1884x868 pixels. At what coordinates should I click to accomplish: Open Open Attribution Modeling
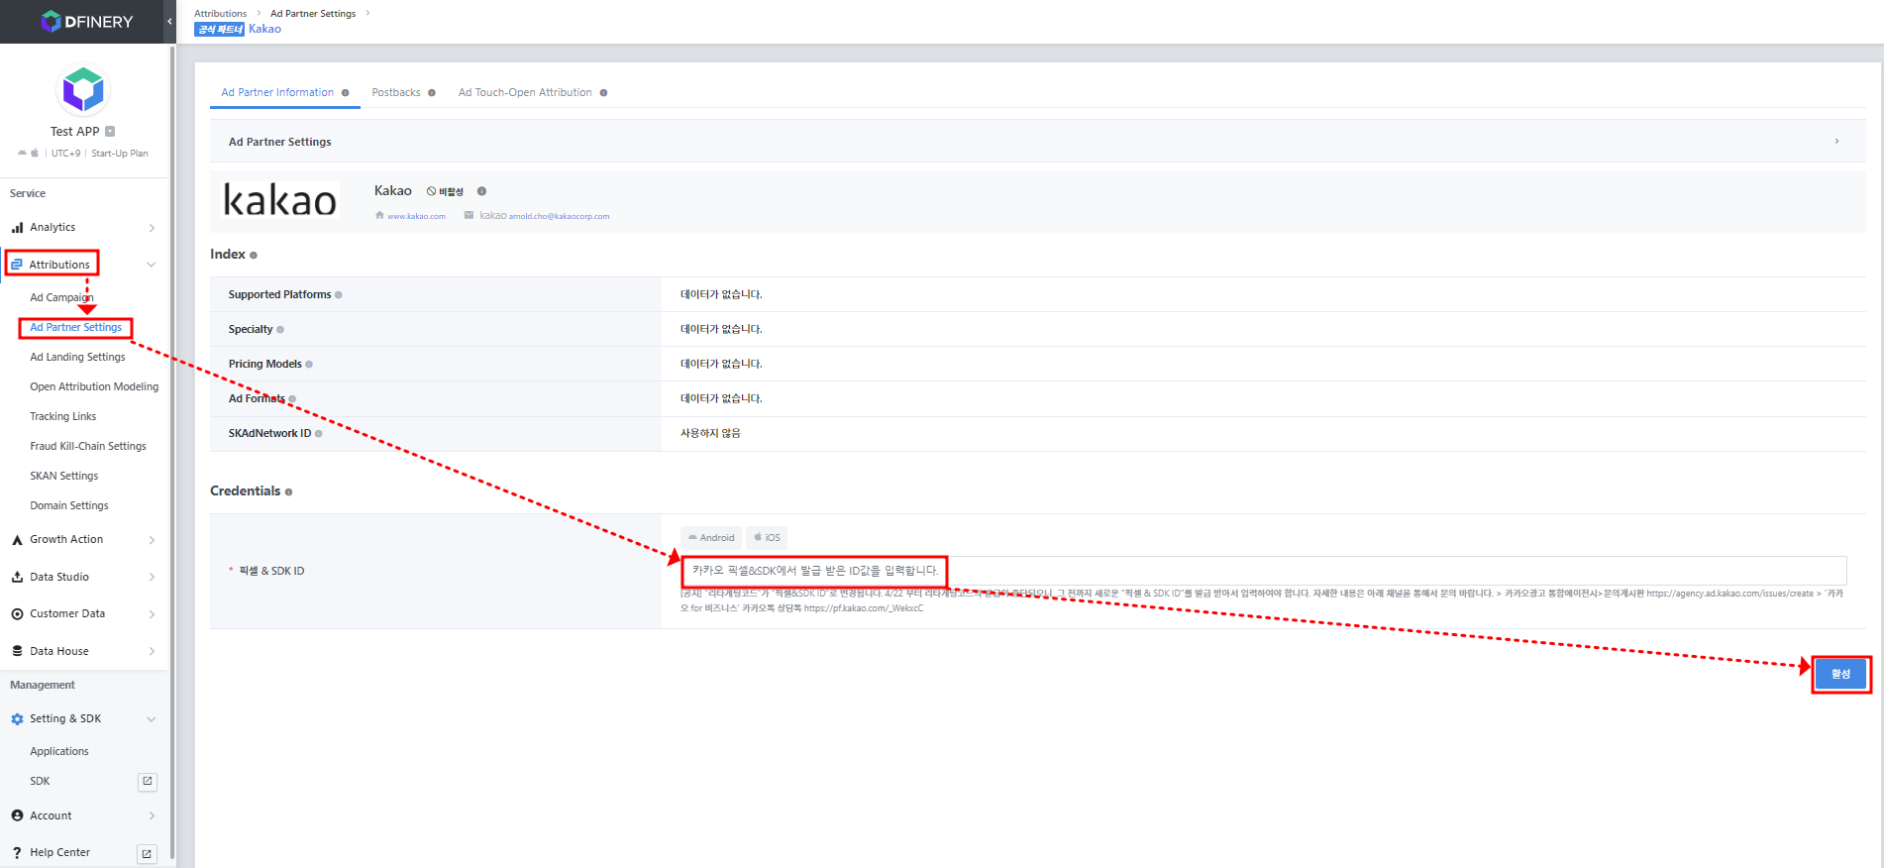94,386
